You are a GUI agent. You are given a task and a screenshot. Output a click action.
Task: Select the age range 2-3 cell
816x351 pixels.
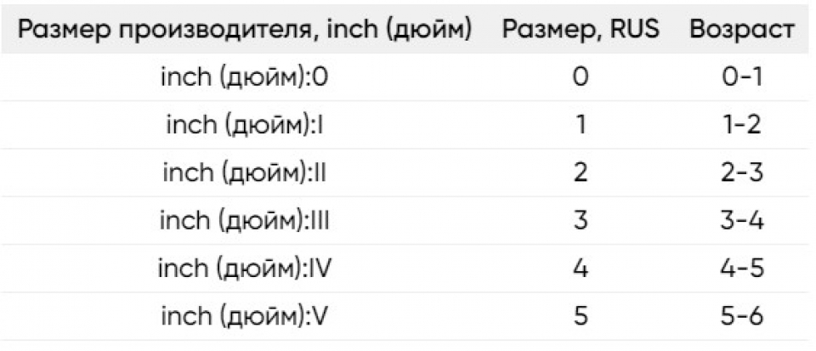coord(743,173)
